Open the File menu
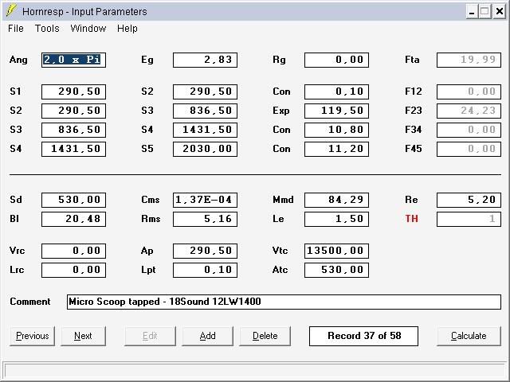Image resolution: width=510 pixels, height=382 pixels. pyautogui.click(x=16, y=29)
